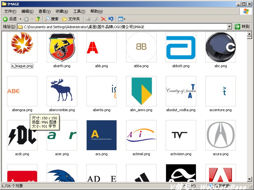Click the Move To toolbar icon
The image size is (254, 190).
[x=88, y=19]
